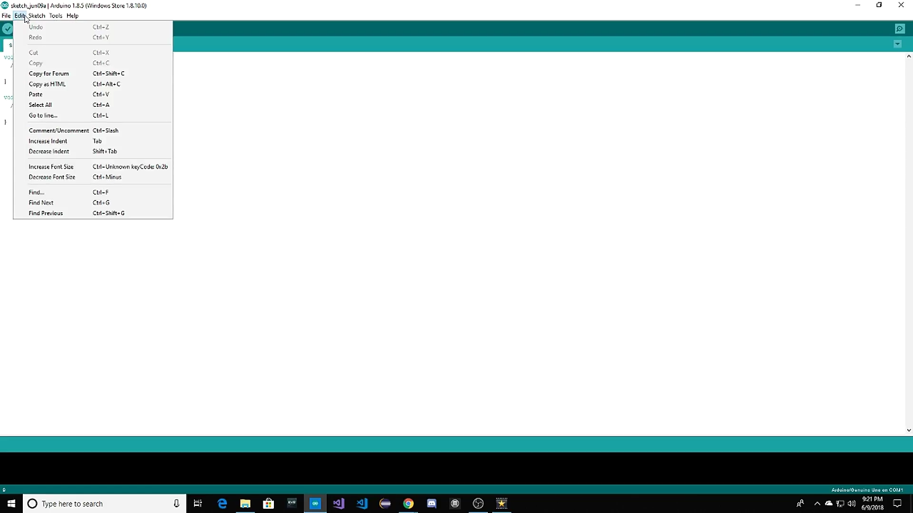This screenshot has height=513, width=913.
Task: Open Microsoft Edge from taskbar
Action: tap(222, 503)
